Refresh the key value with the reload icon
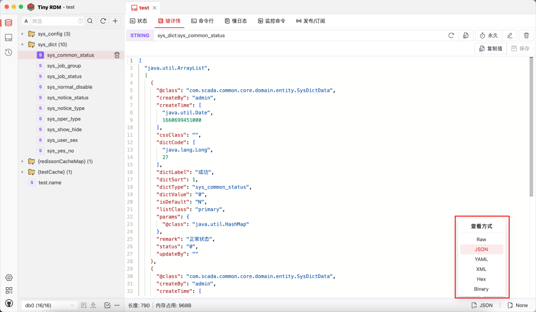 (451, 35)
